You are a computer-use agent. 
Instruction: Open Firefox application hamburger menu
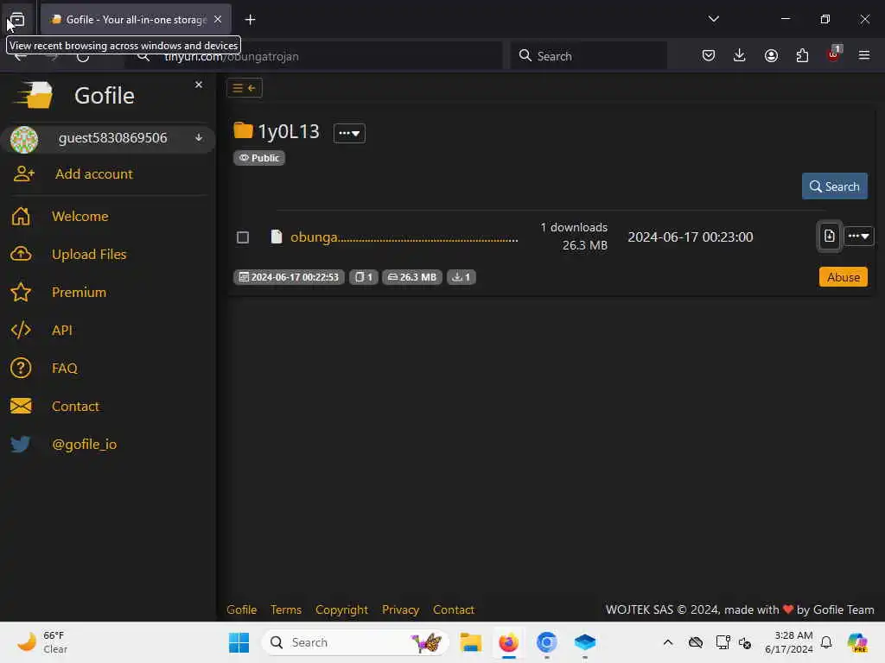(x=864, y=55)
